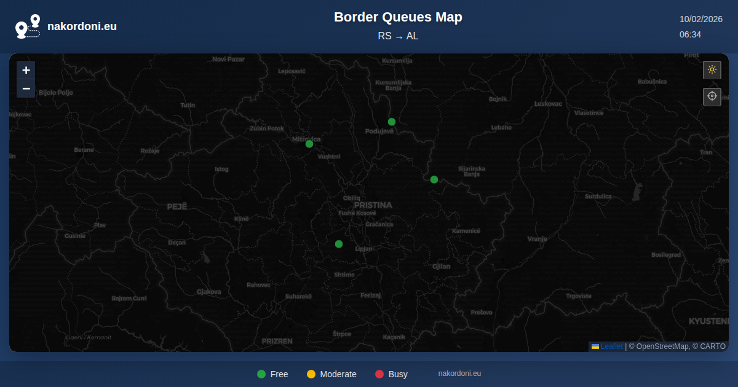The width and height of the screenshot is (738, 387).
Task: Click the footer nakordoni.eu text
Action: tap(459, 373)
